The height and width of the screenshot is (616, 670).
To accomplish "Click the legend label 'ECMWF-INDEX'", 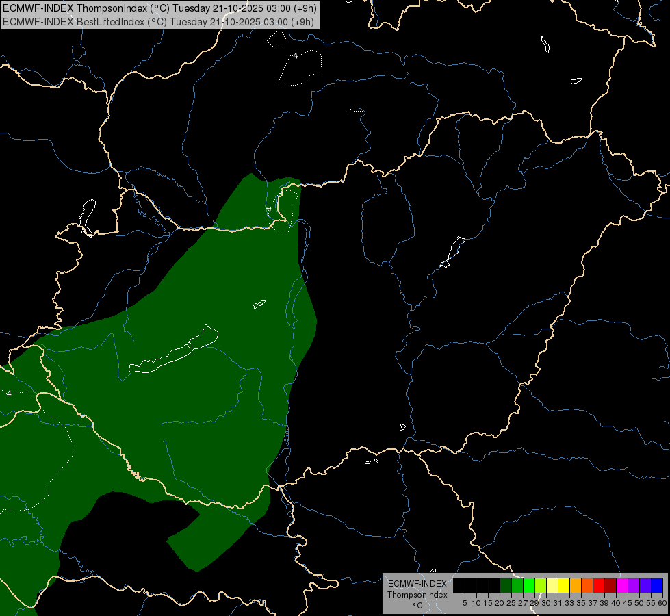I will (x=417, y=584).
